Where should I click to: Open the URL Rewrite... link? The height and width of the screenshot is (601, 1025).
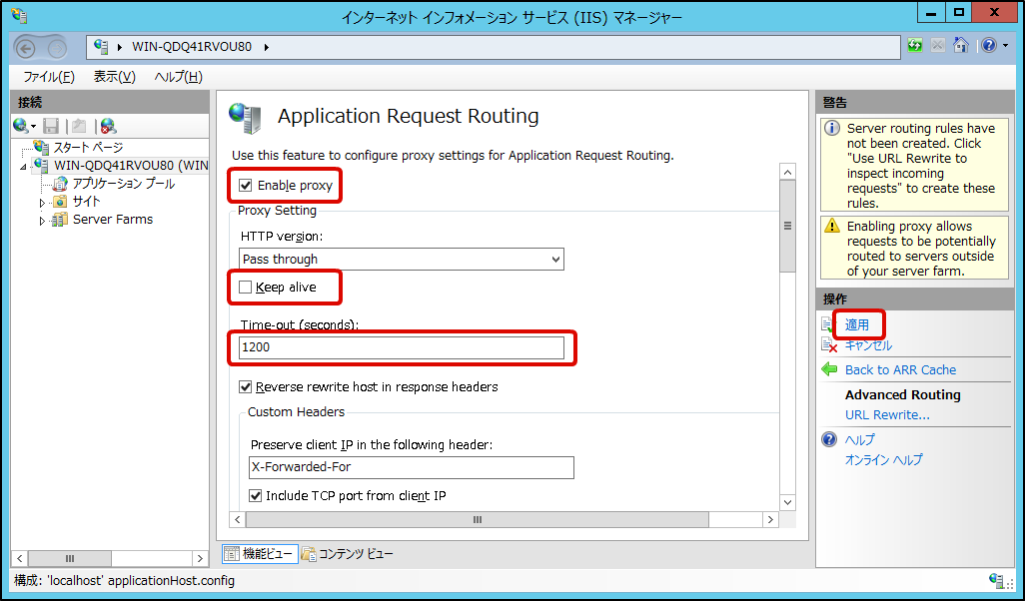tap(887, 415)
